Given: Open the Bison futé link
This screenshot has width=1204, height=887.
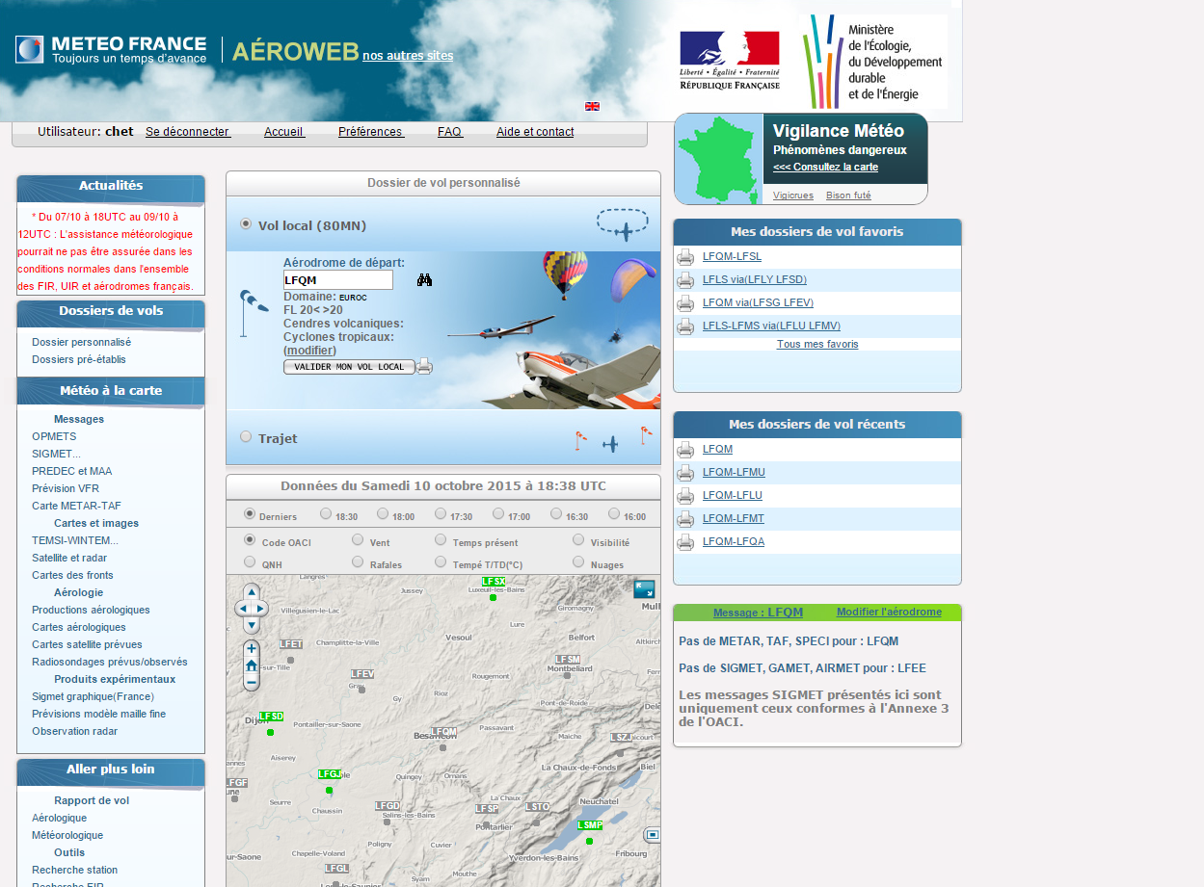Looking at the screenshot, I should tap(848, 196).
